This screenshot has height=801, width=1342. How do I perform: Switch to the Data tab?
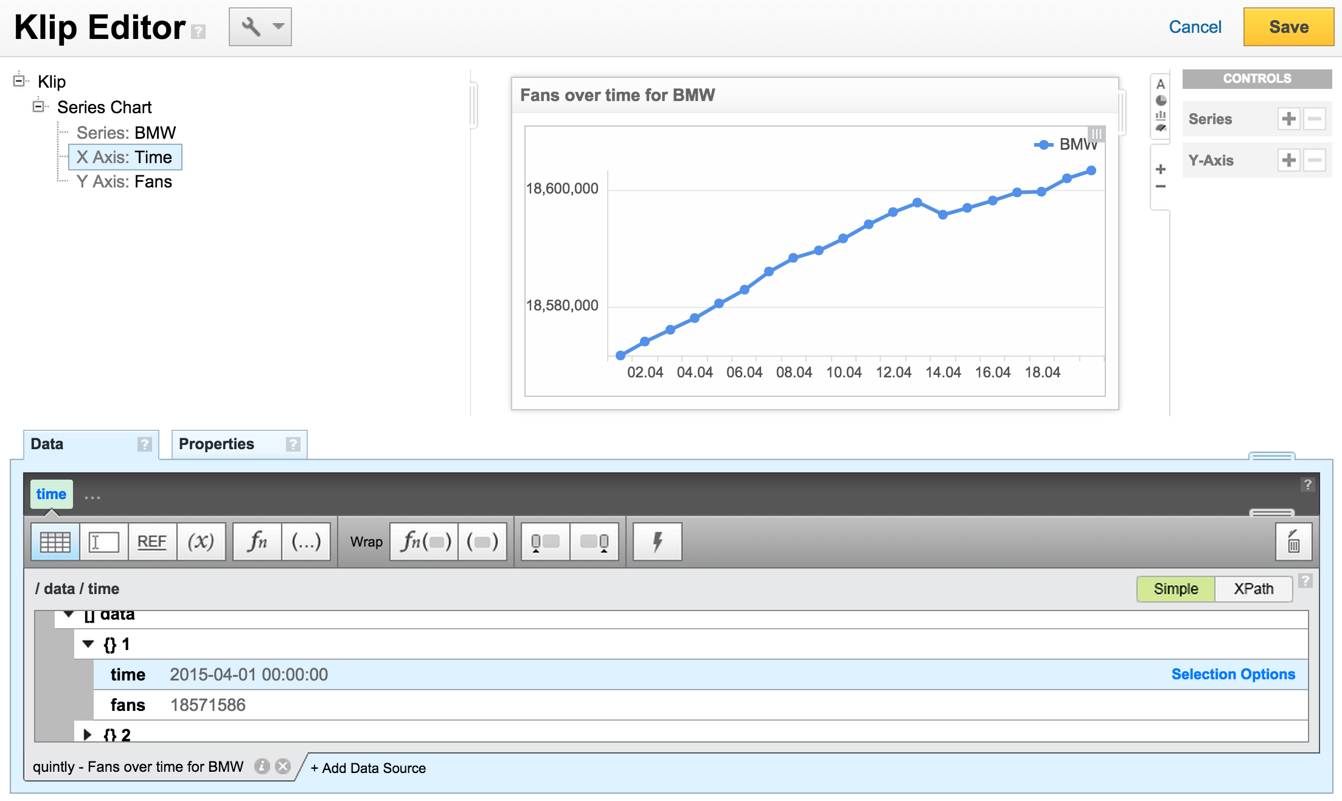pyautogui.click(x=91, y=444)
